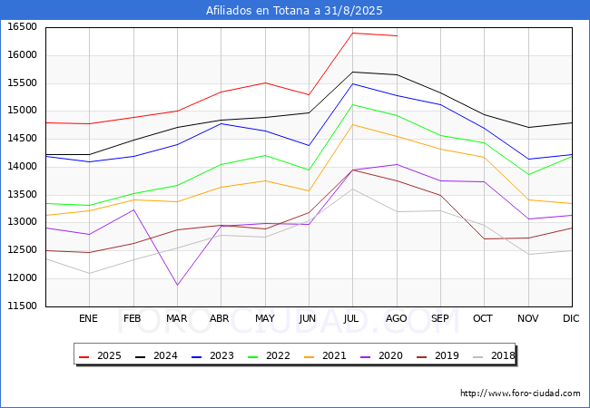This screenshot has width=590, height=408.
Task: Click the 11500 y-axis value label
Action: coord(22,306)
